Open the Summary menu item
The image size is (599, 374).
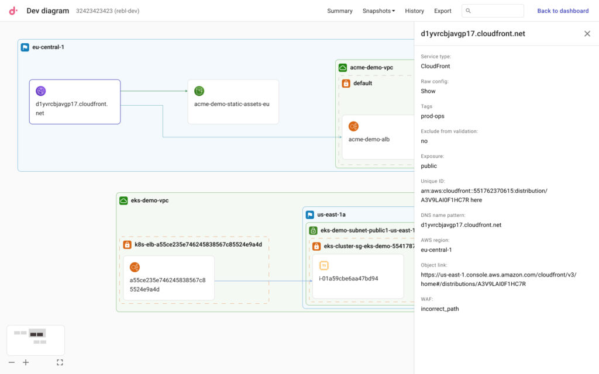pyautogui.click(x=340, y=11)
